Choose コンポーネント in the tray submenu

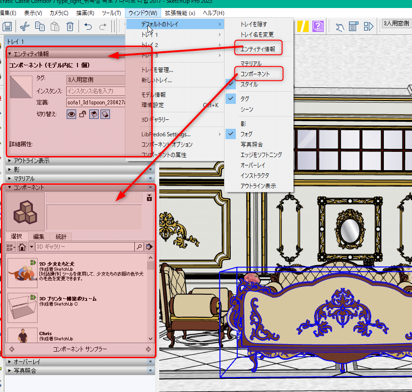click(x=255, y=74)
